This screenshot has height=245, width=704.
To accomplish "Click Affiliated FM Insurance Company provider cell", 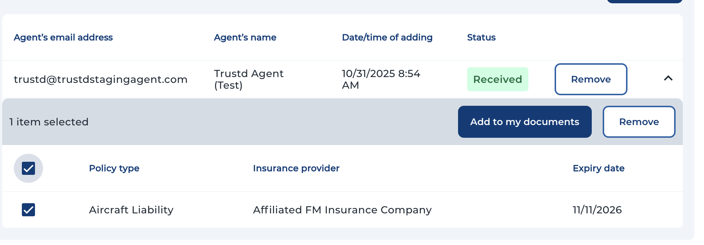I will tap(342, 210).
